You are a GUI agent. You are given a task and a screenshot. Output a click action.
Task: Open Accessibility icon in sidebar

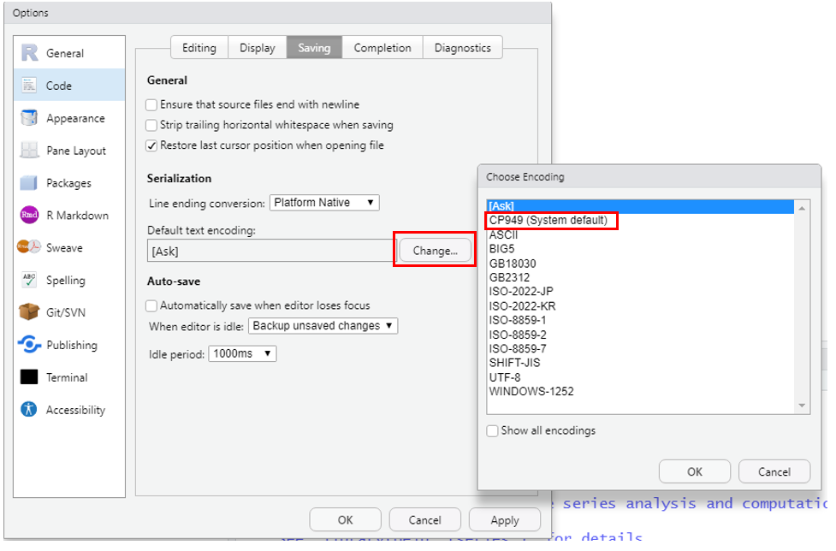tap(29, 409)
